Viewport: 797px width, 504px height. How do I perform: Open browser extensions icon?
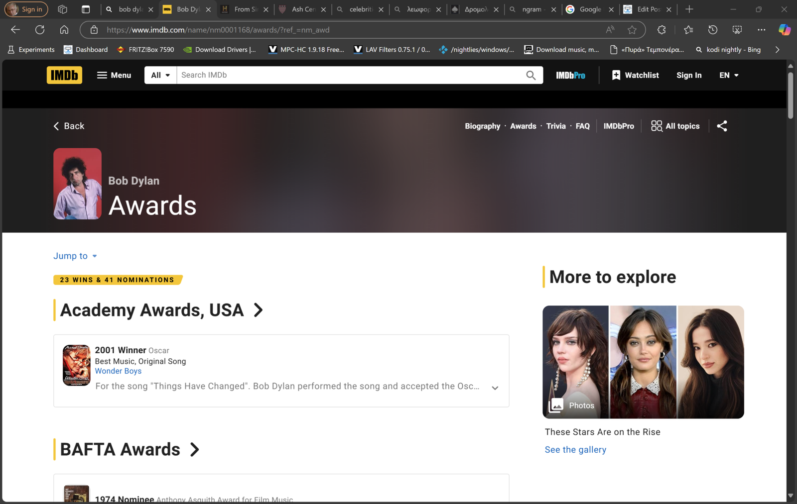(662, 30)
